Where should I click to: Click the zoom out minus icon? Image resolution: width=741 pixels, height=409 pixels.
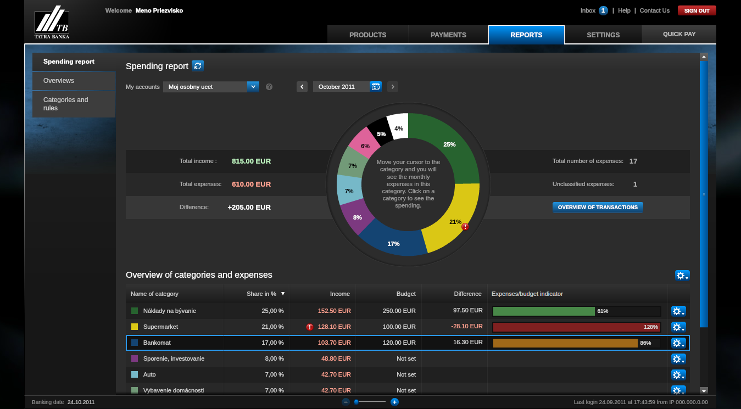point(346,402)
